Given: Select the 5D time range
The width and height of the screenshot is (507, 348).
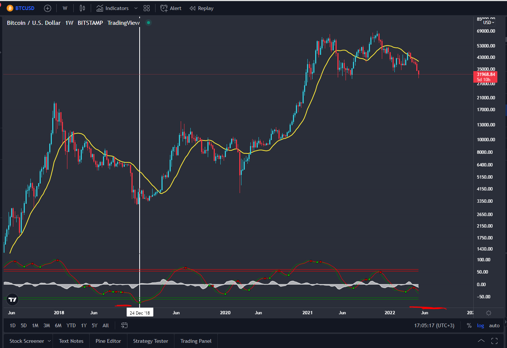Looking at the screenshot, I should tap(24, 325).
